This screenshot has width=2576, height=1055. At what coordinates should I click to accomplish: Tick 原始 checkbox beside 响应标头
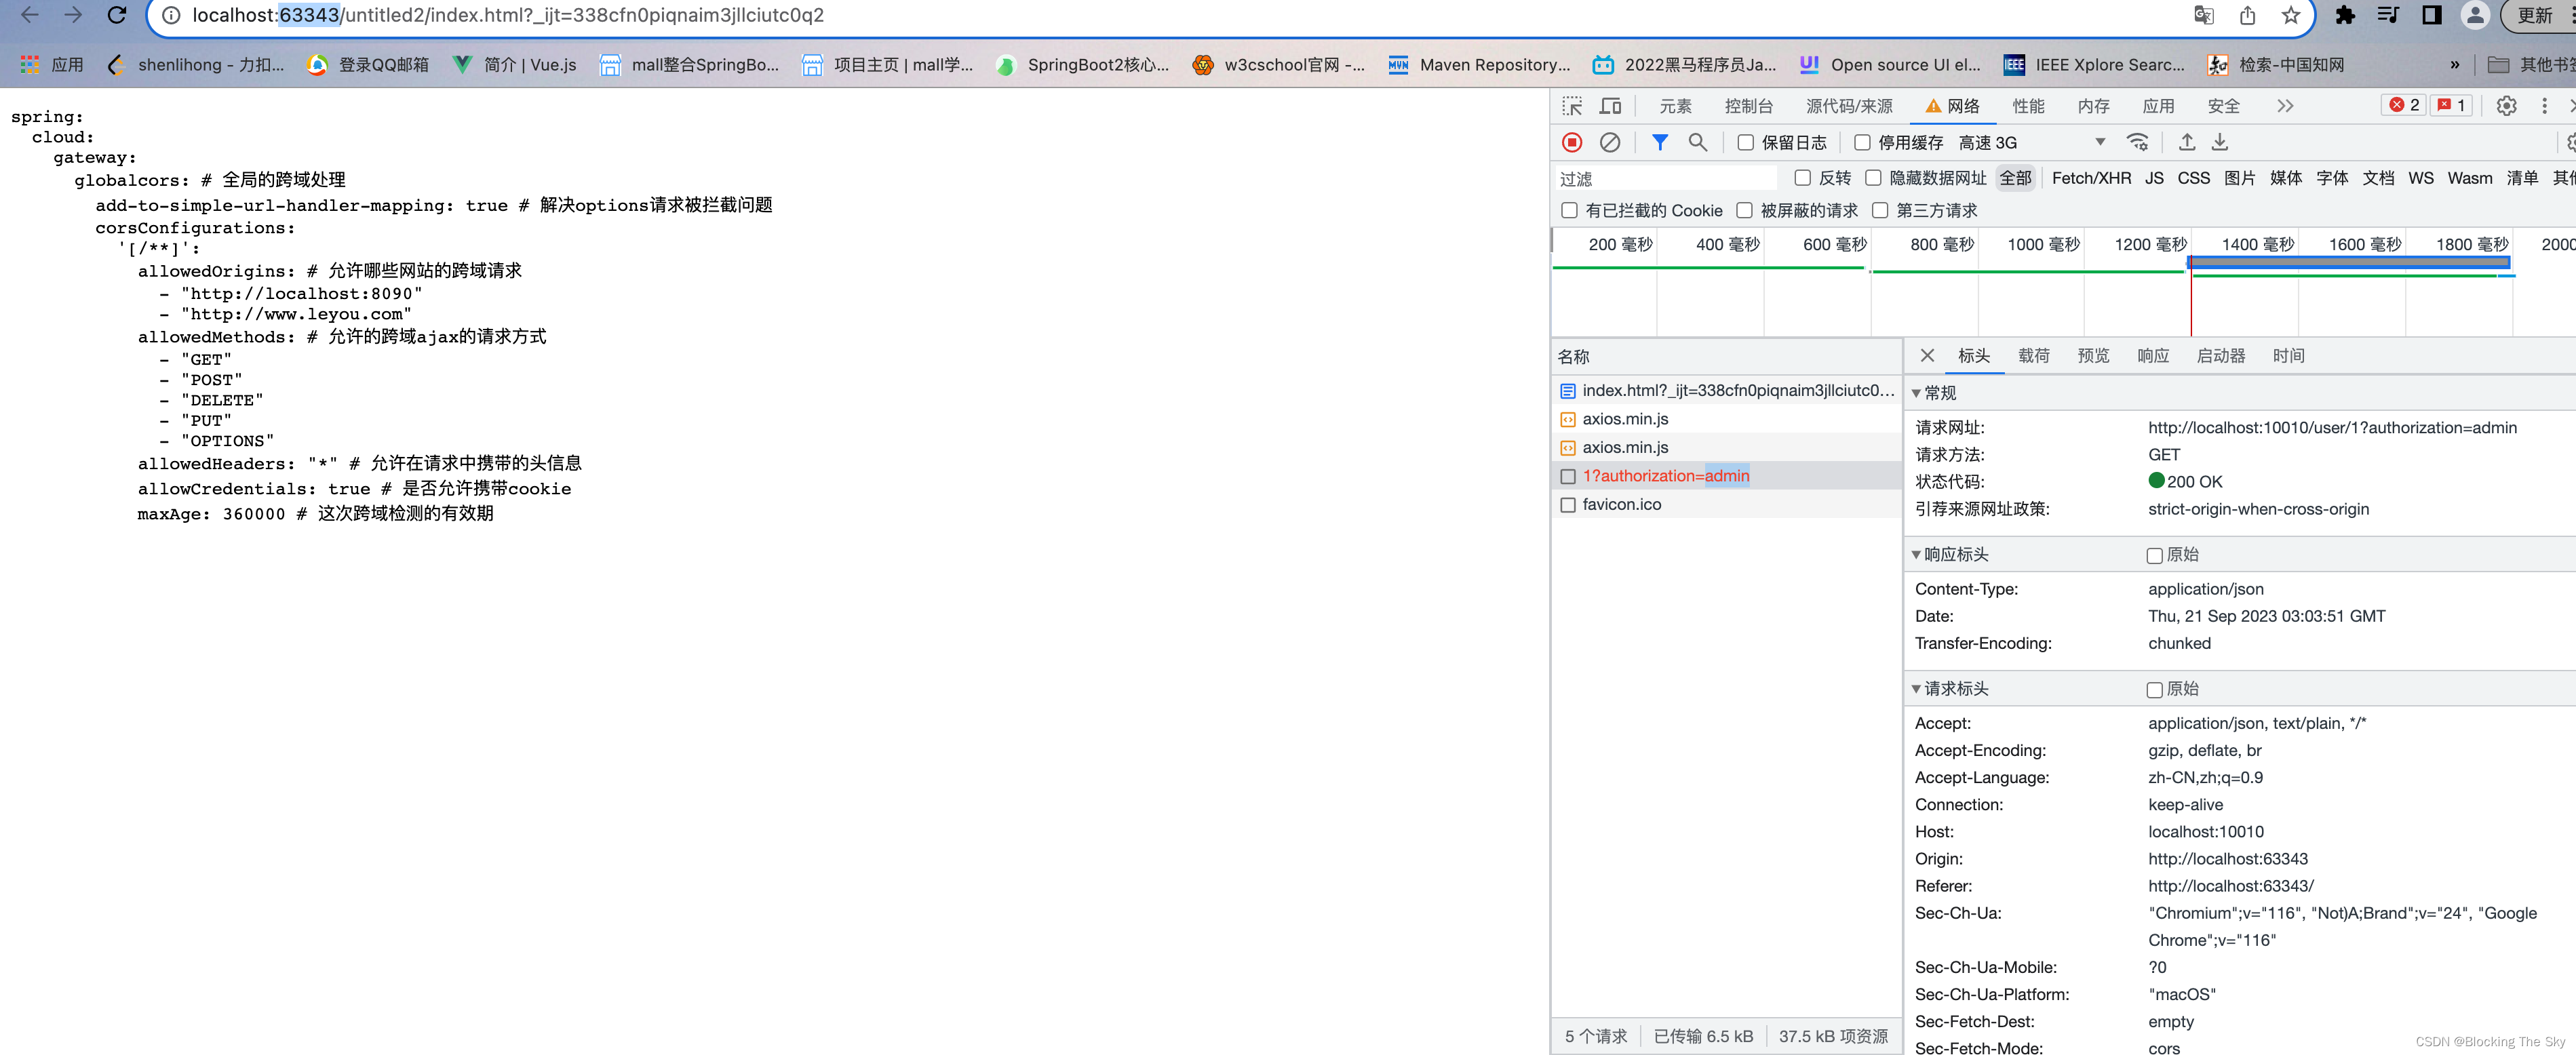[2155, 555]
